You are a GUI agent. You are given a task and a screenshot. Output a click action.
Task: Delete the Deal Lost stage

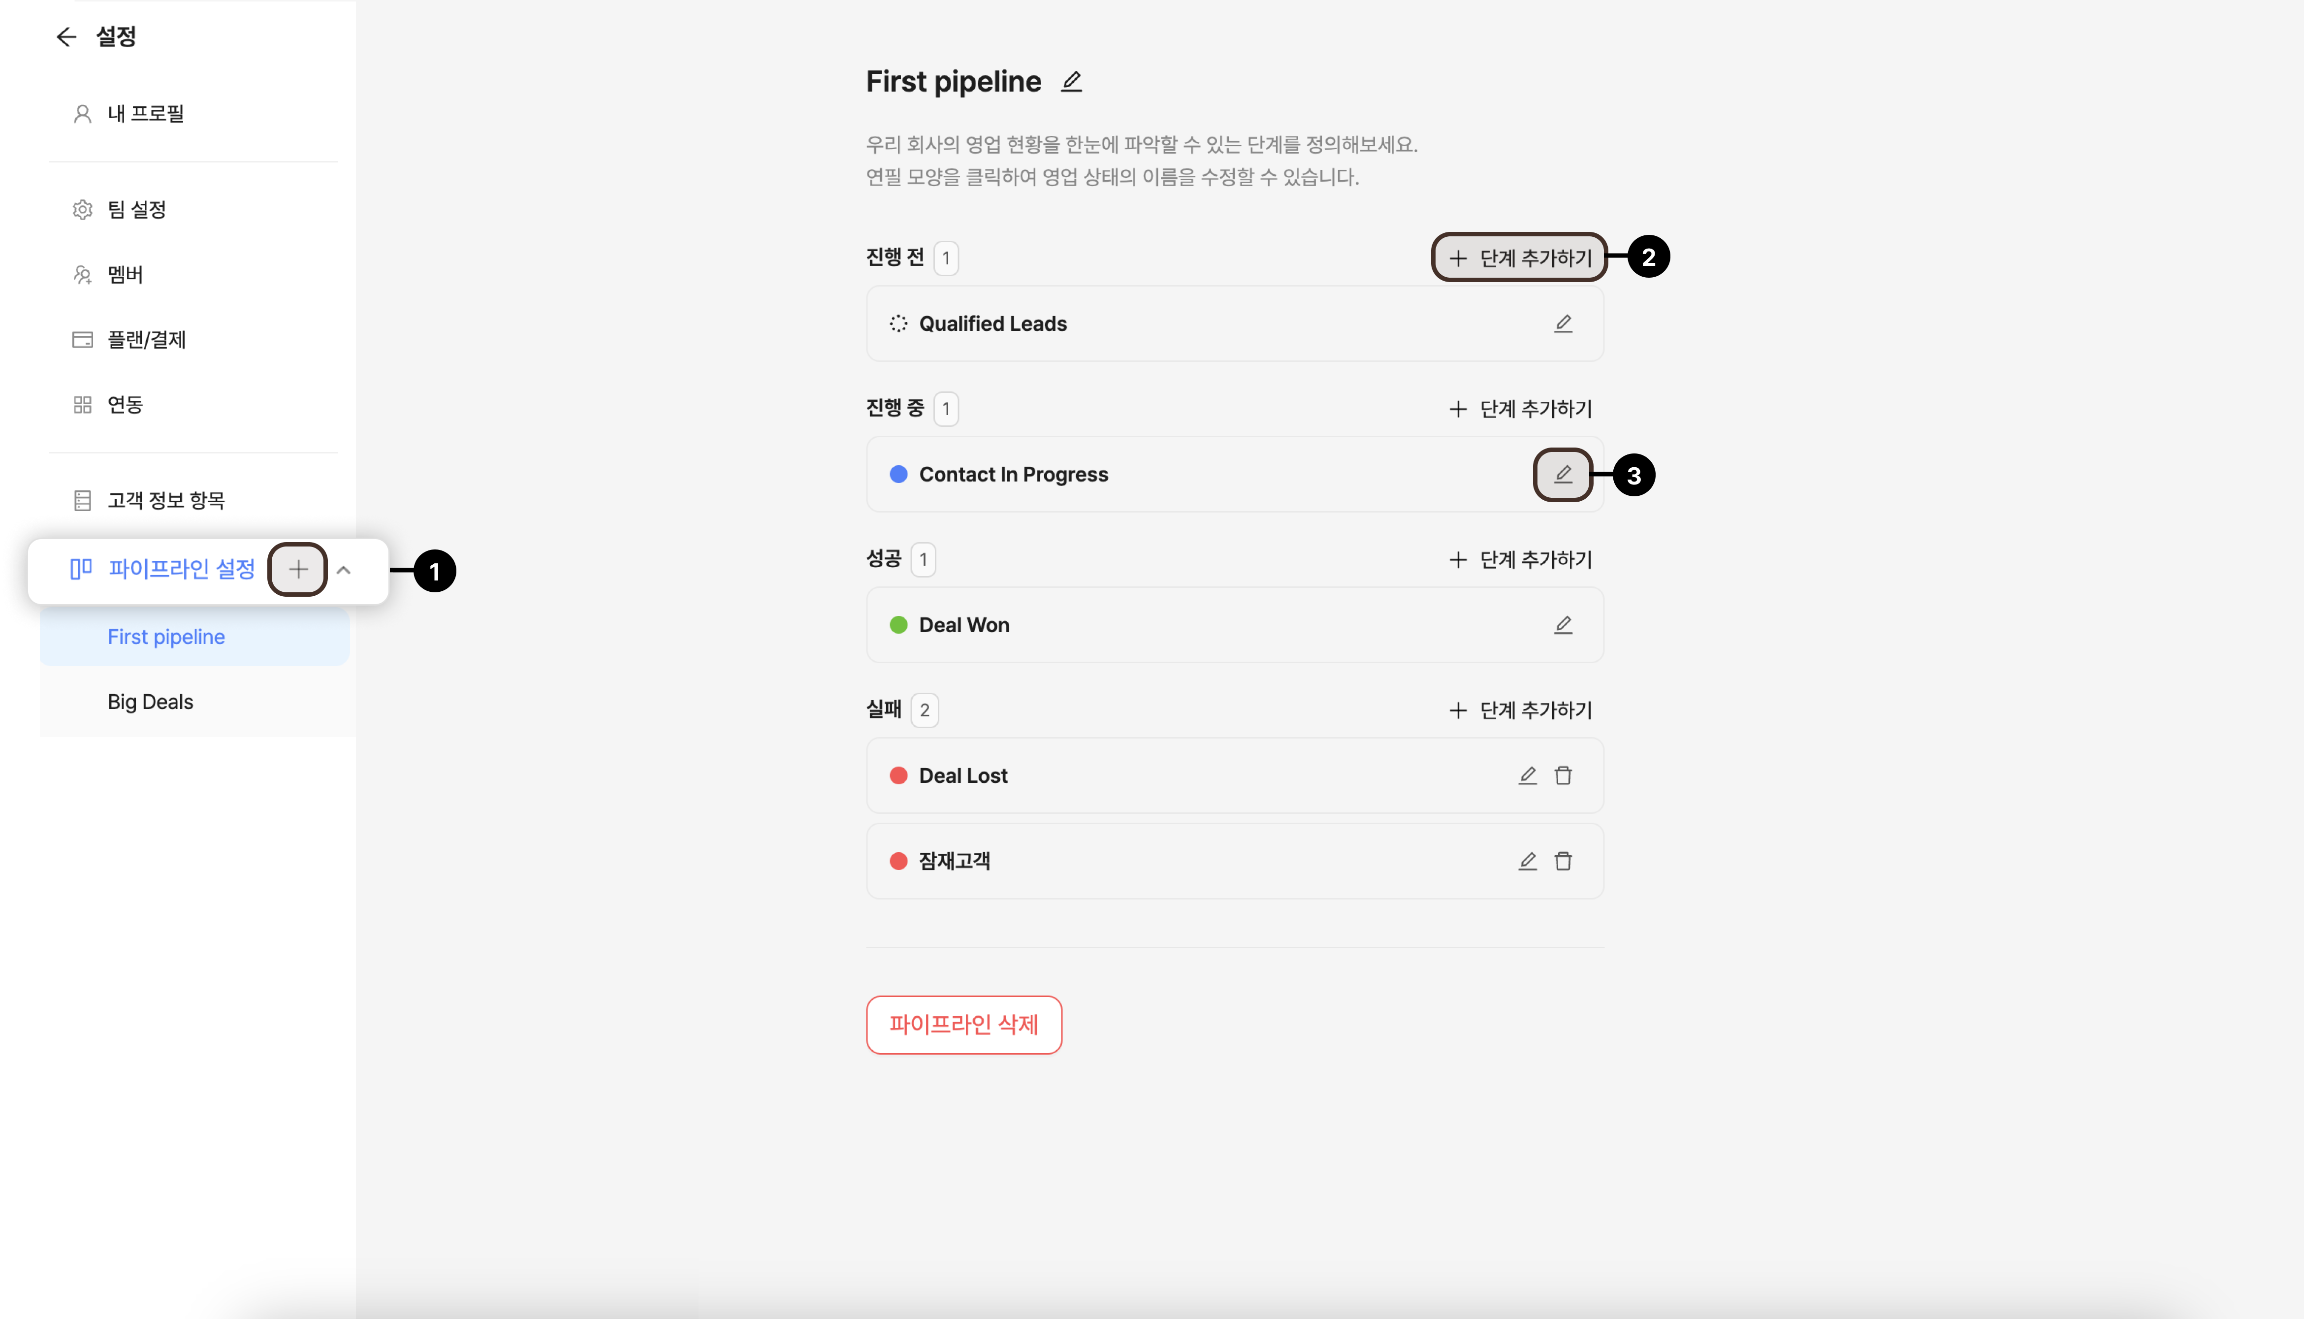pos(1562,775)
